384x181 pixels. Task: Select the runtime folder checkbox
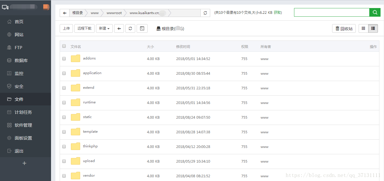tap(64, 103)
